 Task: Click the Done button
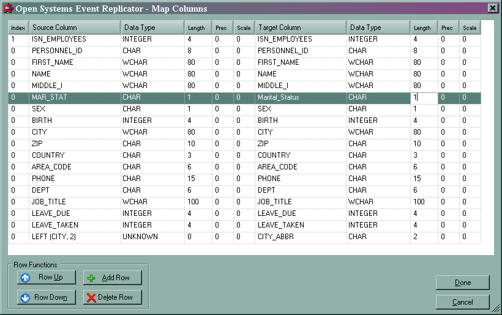click(463, 283)
